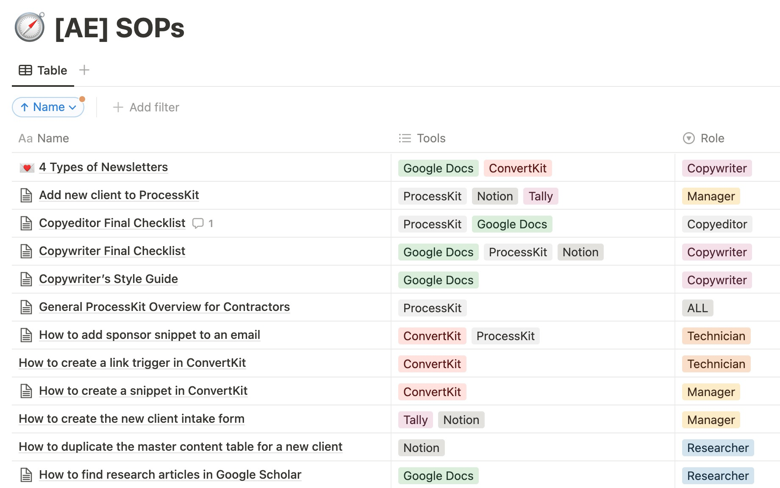Image resolution: width=780 pixels, height=488 pixels.
Task: Click Notion tag in duplicate master content table row
Action: click(x=422, y=448)
